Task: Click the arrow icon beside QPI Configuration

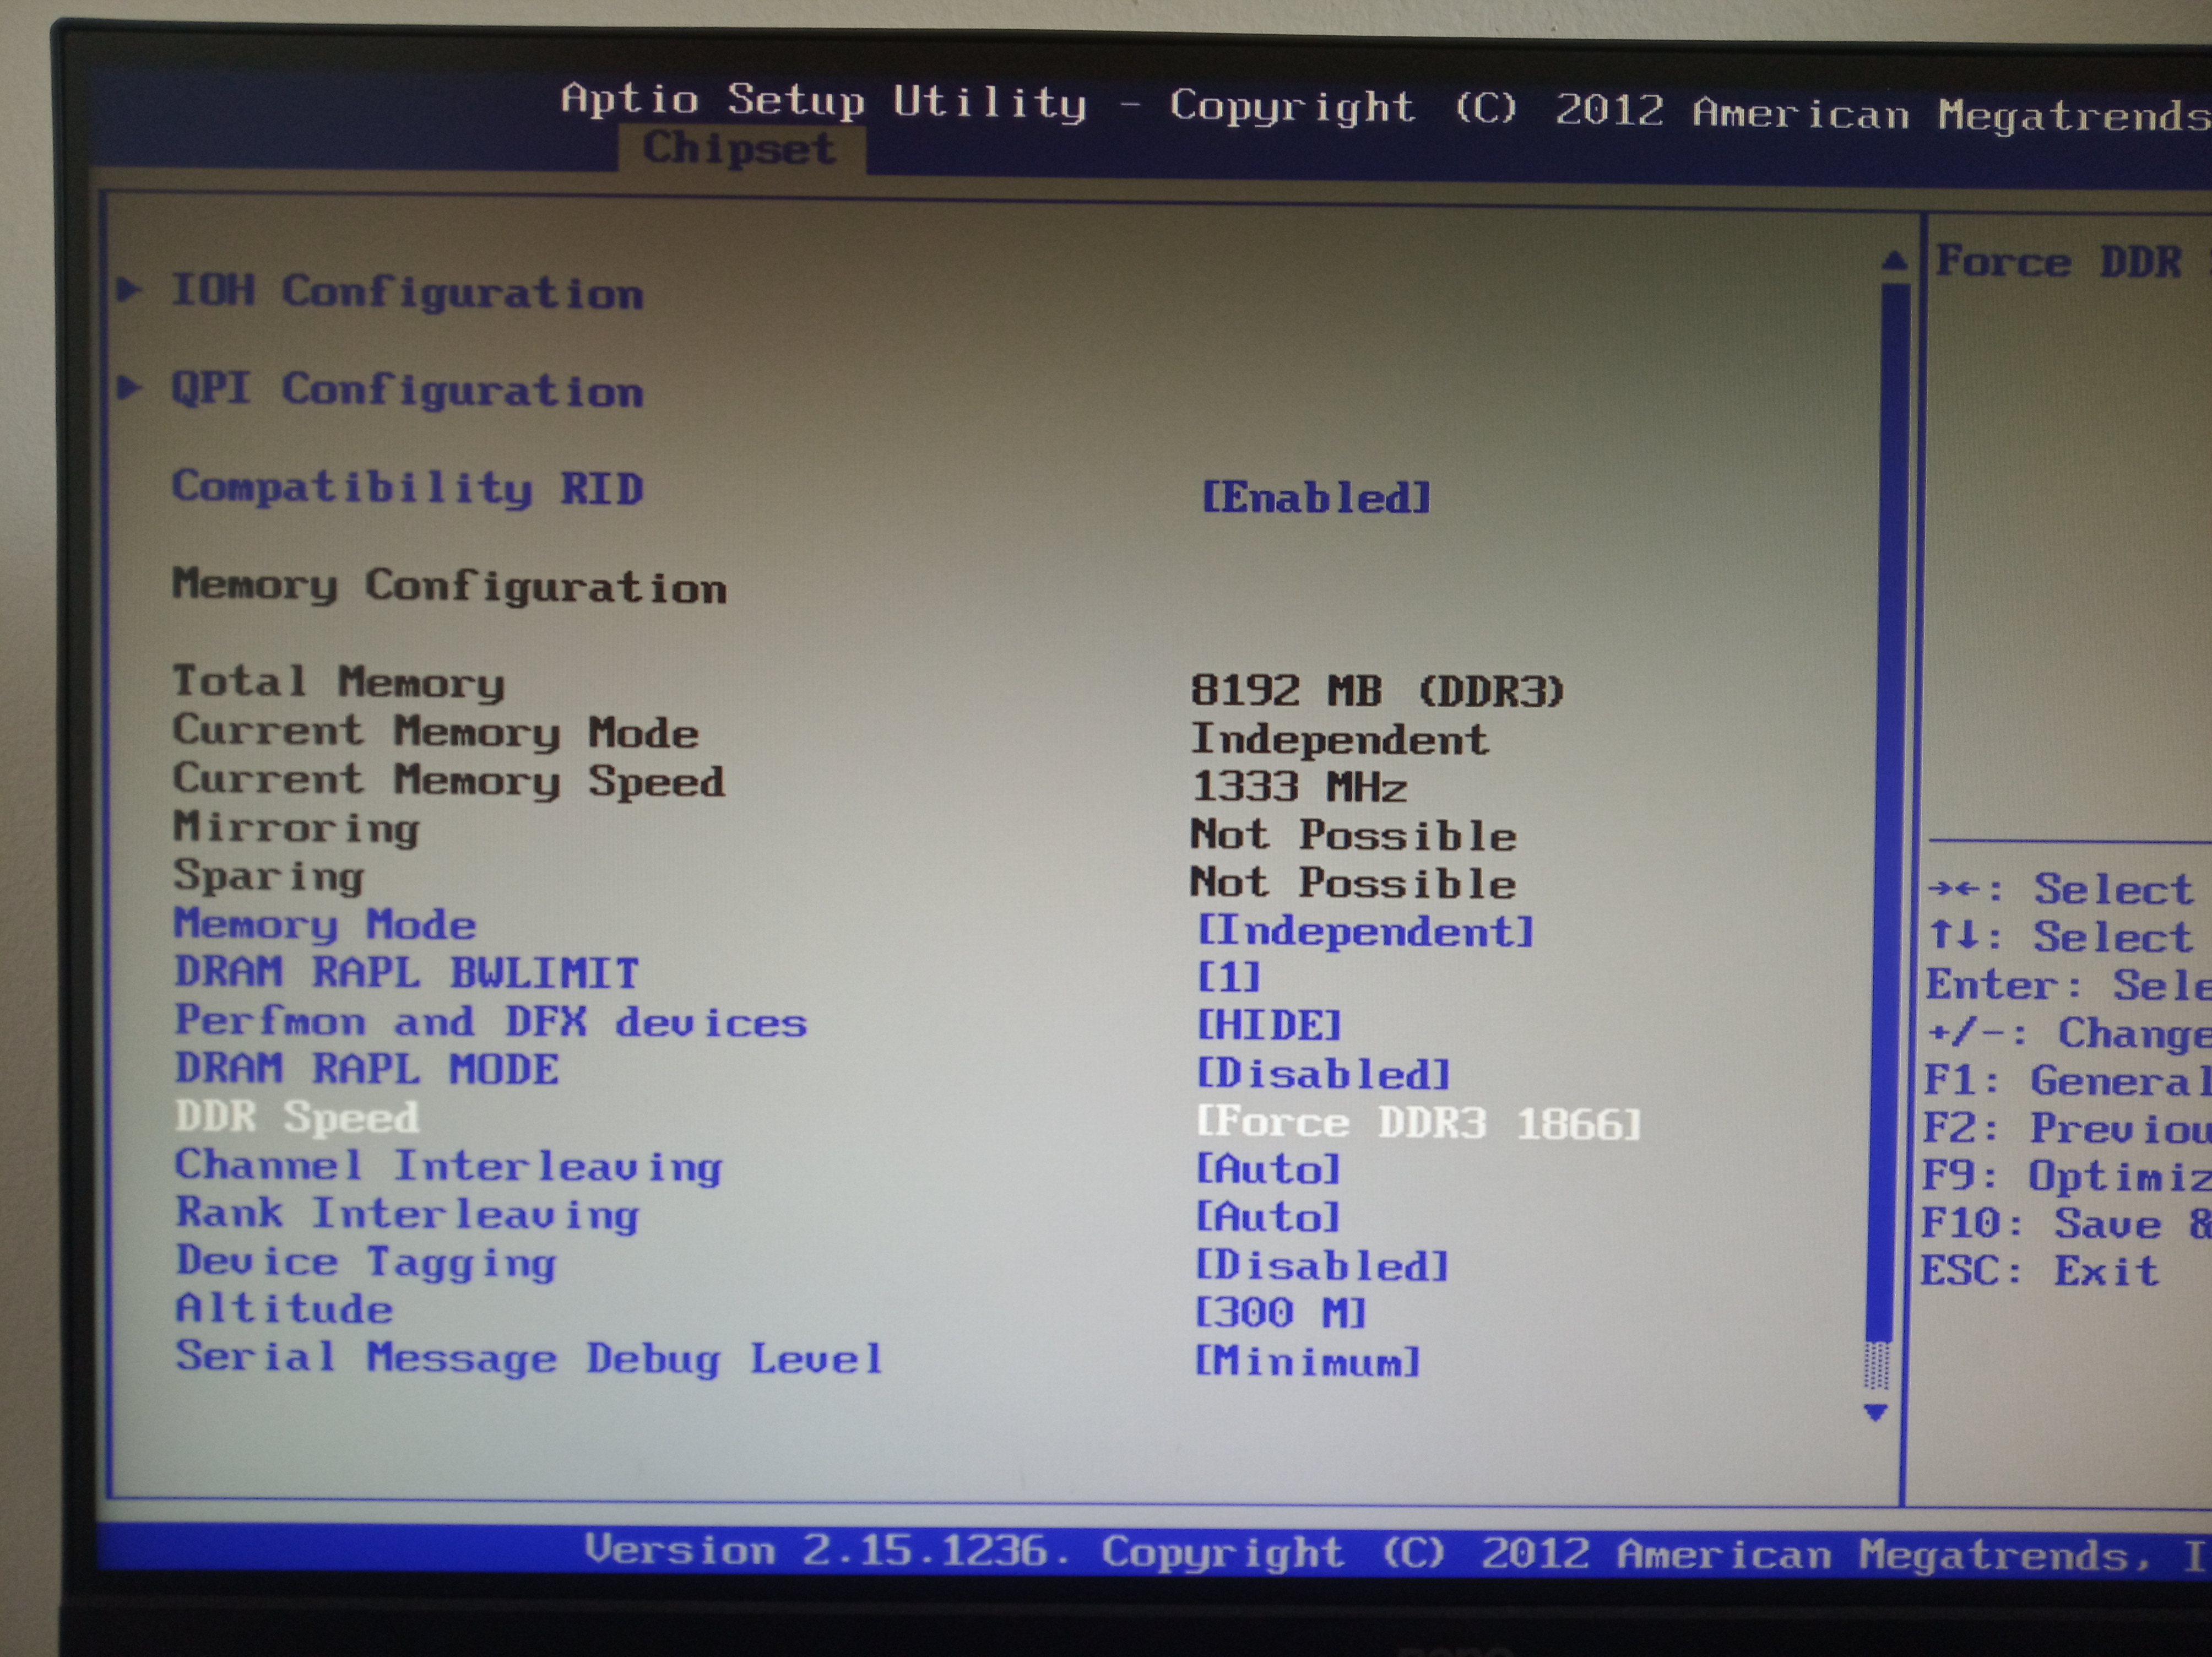Action: coord(128,387)
